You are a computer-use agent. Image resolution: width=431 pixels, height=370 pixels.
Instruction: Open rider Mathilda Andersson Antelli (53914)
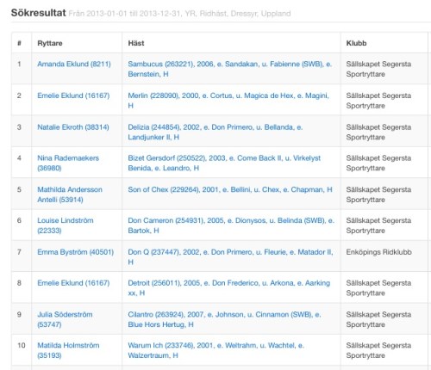tap(70, 194)
